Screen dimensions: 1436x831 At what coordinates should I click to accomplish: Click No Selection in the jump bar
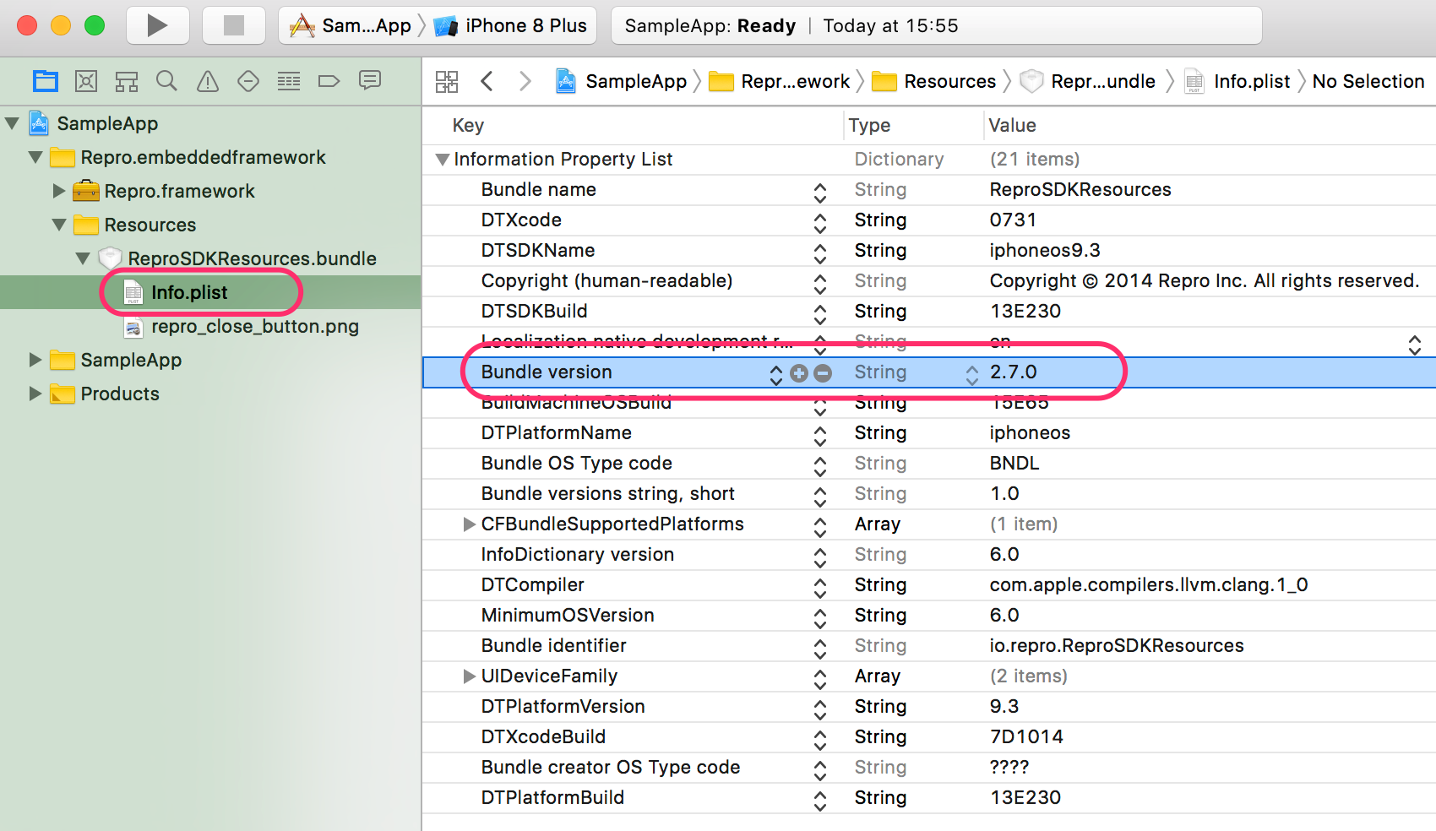pyautogui.click(x=1368, y=81)
